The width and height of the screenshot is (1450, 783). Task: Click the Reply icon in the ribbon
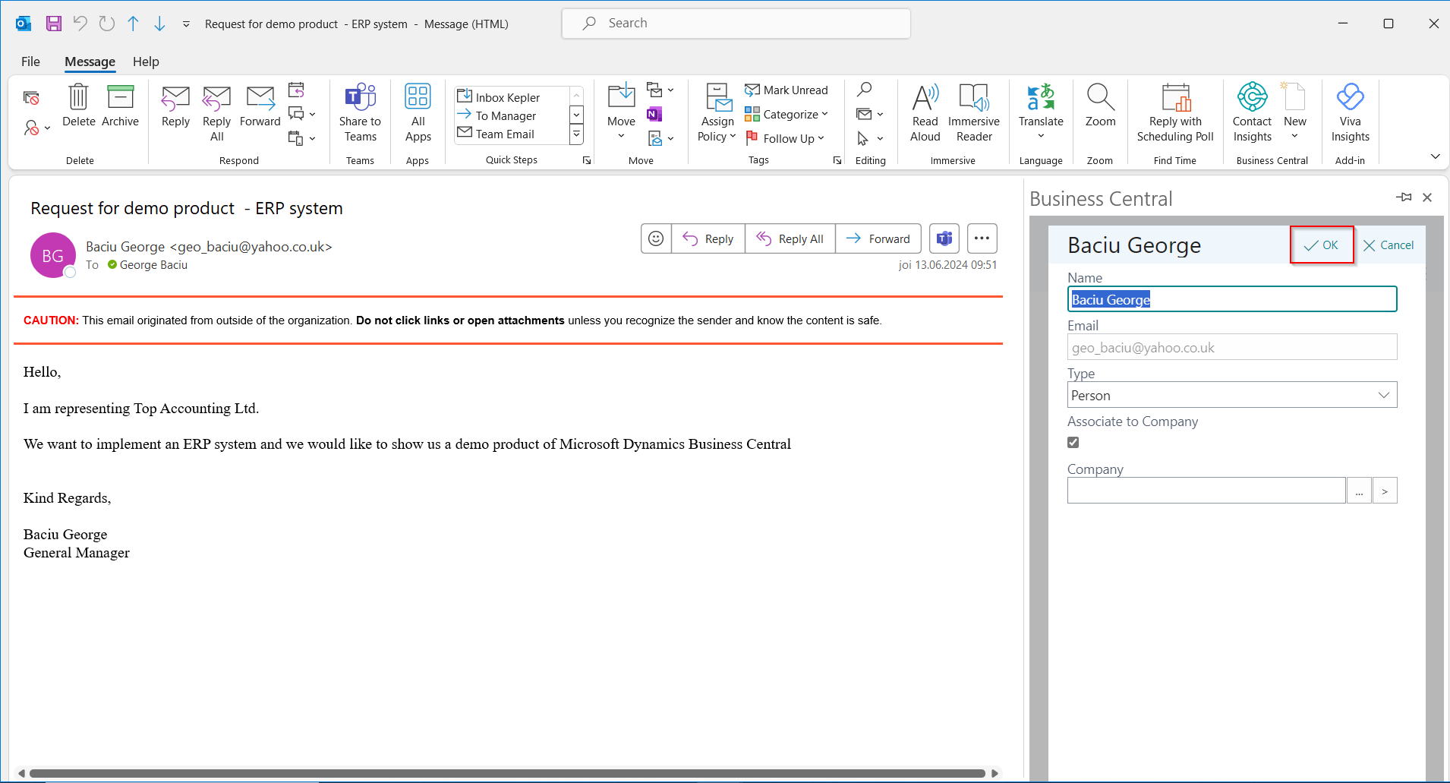175,98
